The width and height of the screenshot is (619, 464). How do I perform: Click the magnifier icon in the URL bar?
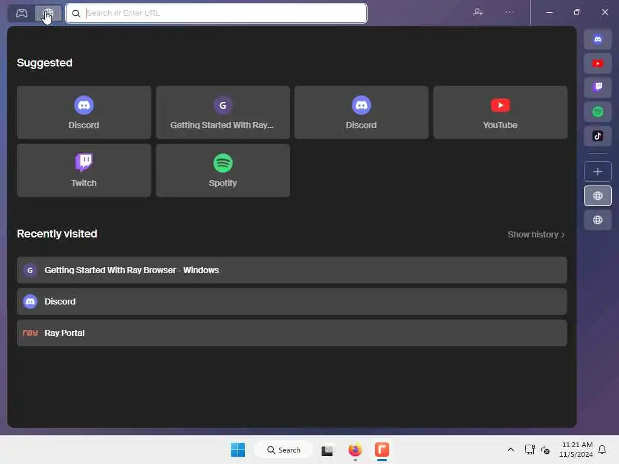[76, 13]
